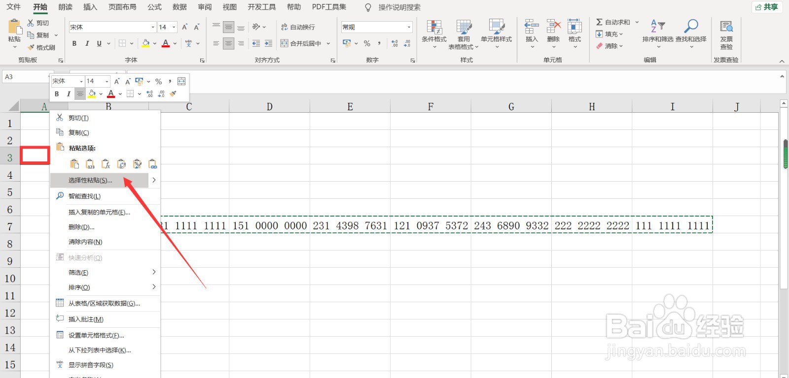Click the 剪切 cut button in the ribbon
Viewport: 789px width, 378px height.
coord(38,23)
